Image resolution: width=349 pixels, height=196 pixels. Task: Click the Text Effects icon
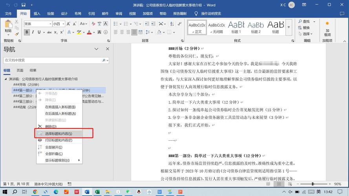coord(69,33)
